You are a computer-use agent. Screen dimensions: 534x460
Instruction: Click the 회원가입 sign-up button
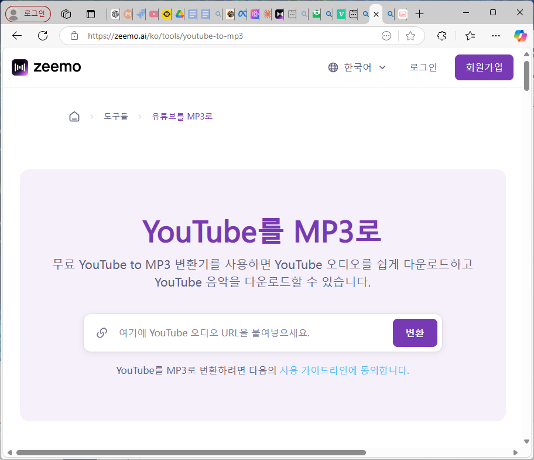[x=484, y=67]
